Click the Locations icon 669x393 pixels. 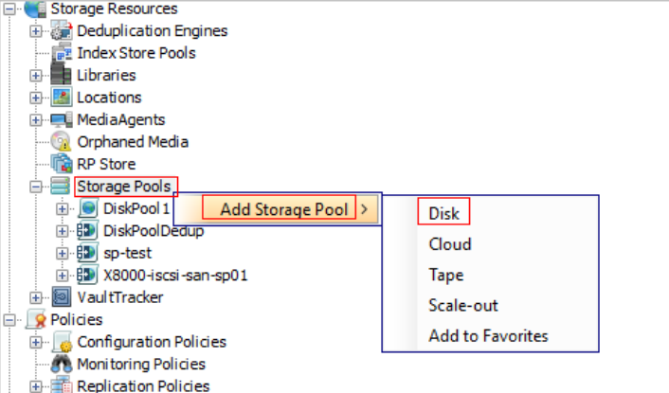click(62, 97)
